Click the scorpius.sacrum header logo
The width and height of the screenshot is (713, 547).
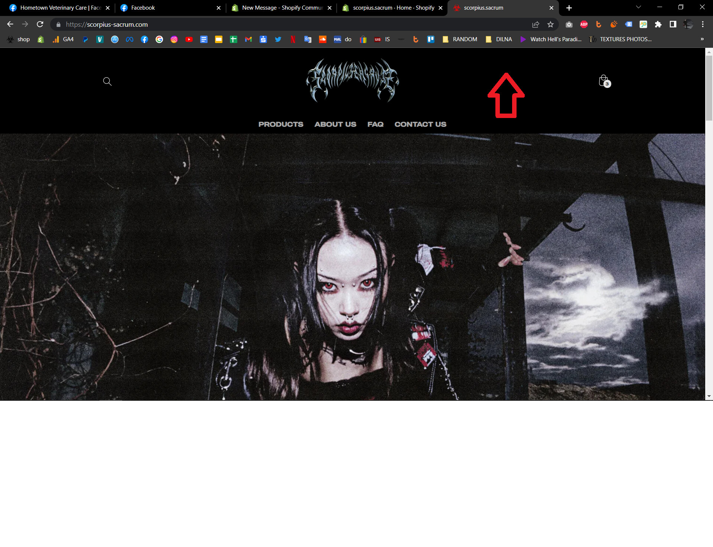point(352,81)
